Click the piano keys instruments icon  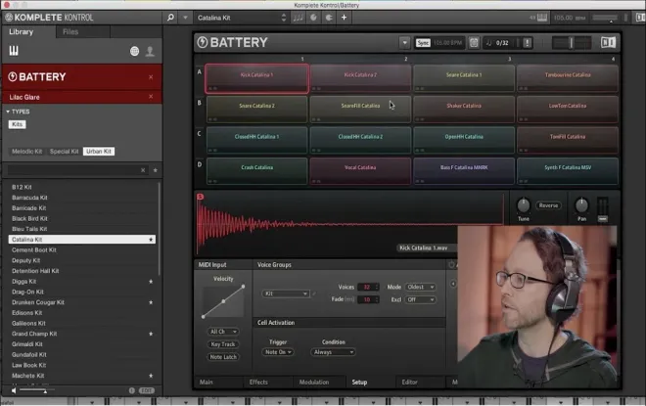pyautogui.click(x=14, y=51)
